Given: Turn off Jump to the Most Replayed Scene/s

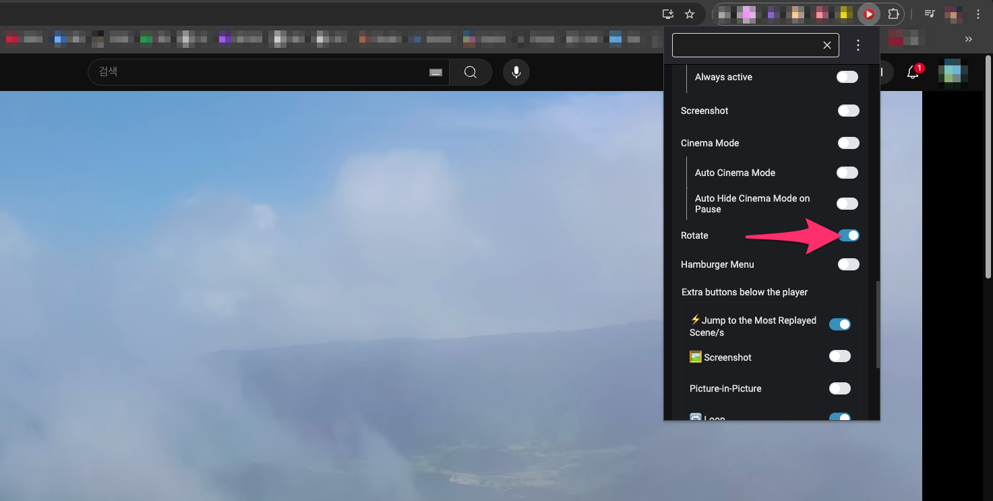Looking at the screenshot, I should point(840,324).
